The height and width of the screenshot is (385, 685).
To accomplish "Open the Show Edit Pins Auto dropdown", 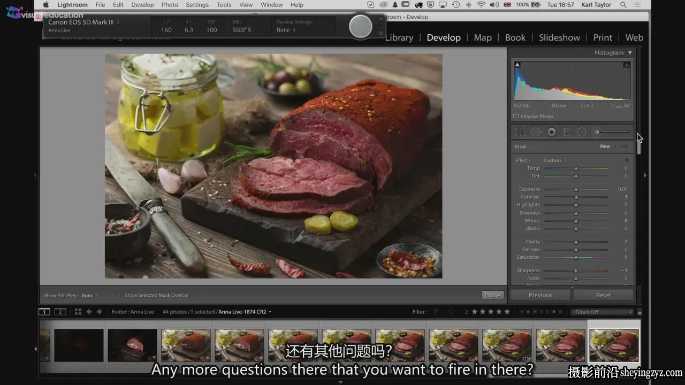I will click(x=90, y=295).
